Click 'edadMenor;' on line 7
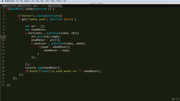The height and width of the screenshot is (101, 180). [39, 30]
